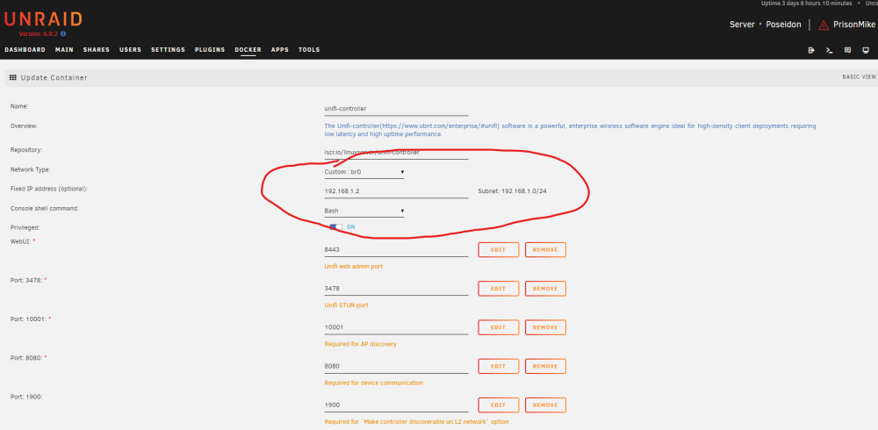Edit the WebUI 8443 port
This screenshot has width=878, height=430.
pos(499,250)
